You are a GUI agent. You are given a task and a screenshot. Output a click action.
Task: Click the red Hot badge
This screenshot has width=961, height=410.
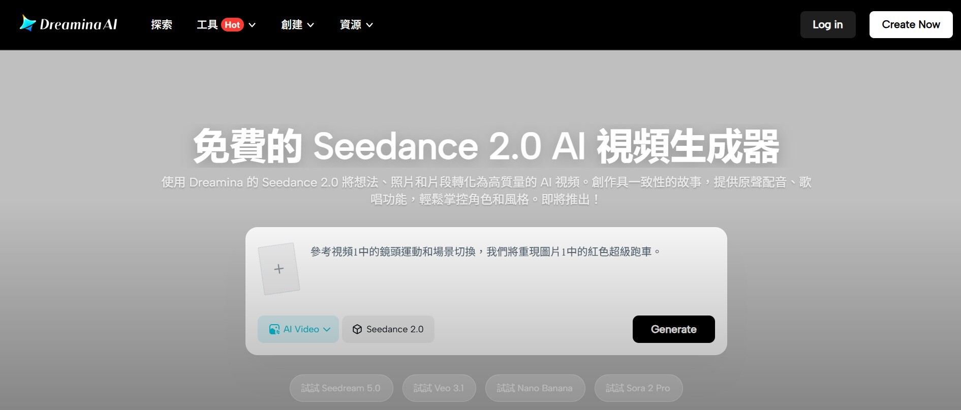click(x=233, y=25)
